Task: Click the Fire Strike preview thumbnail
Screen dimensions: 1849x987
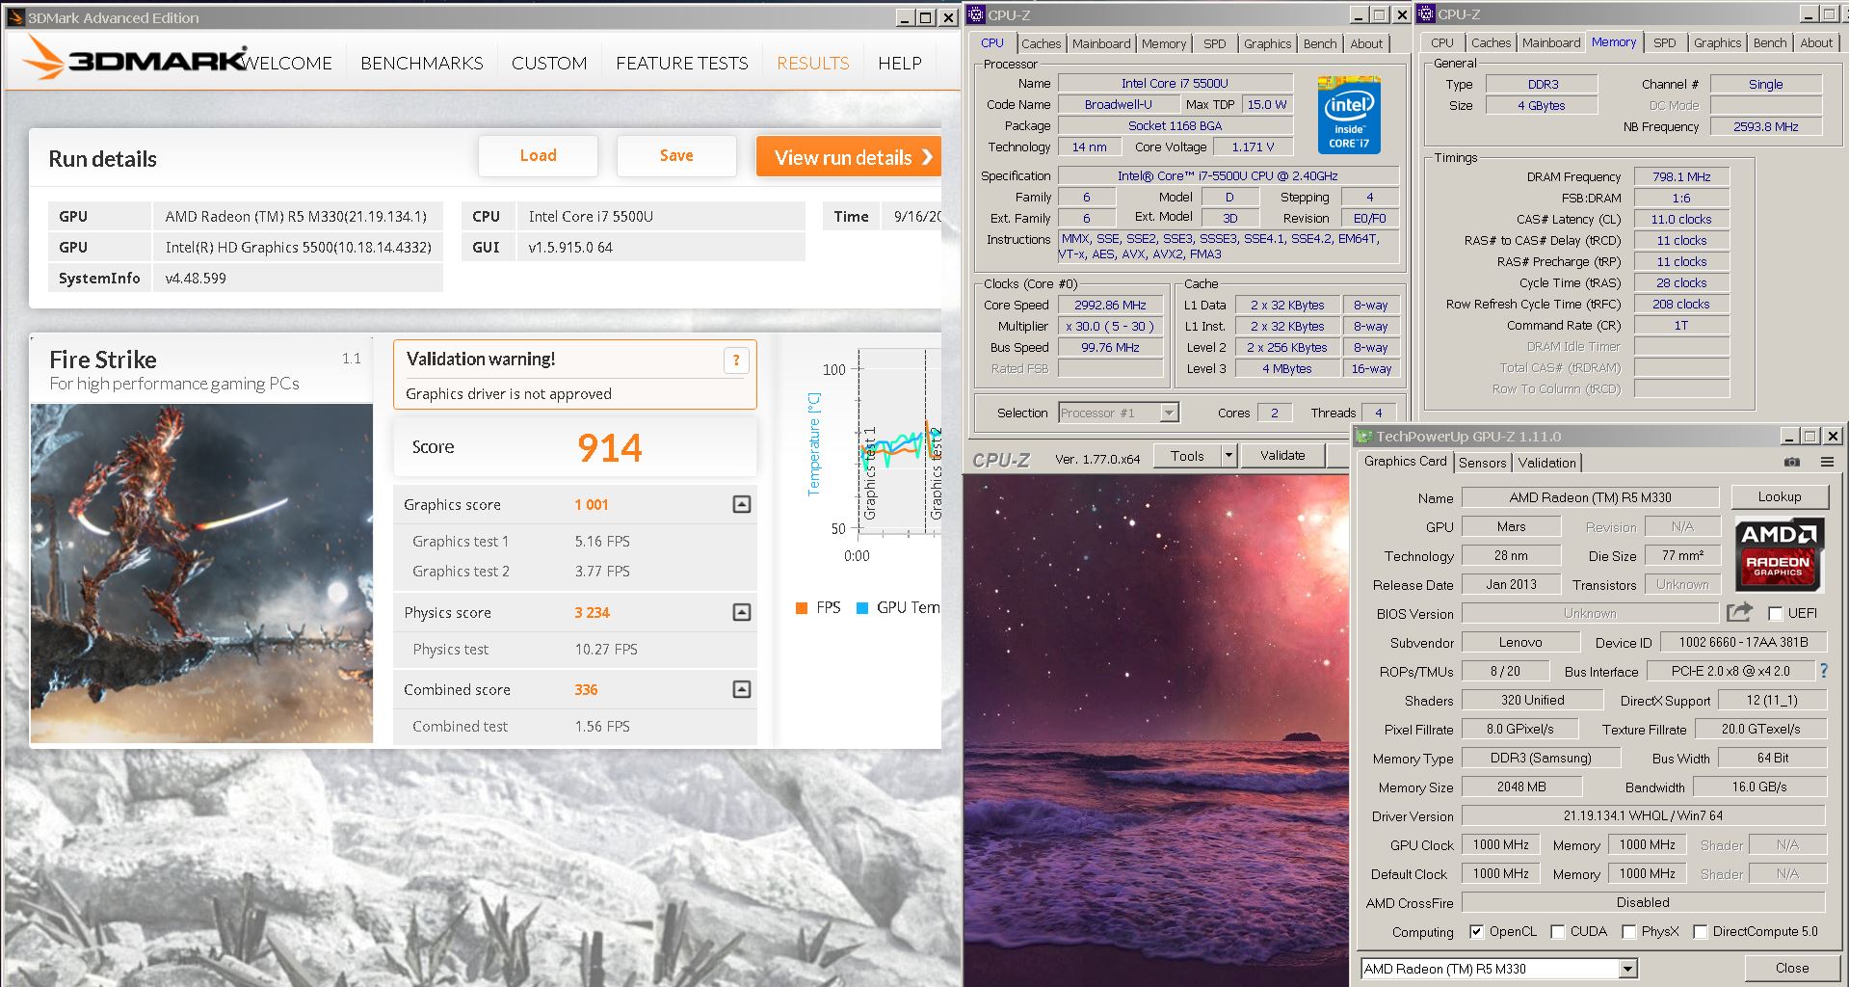Action: pos(201,574)
